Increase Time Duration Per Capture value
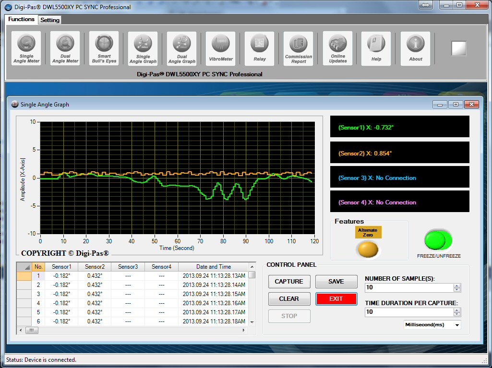Screen dimensions: 492x368 tap(457, 310)
